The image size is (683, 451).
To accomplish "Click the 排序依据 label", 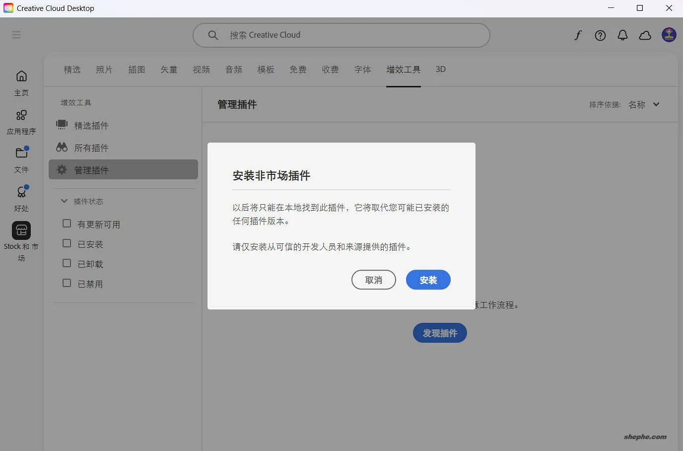I will point(605,104).
